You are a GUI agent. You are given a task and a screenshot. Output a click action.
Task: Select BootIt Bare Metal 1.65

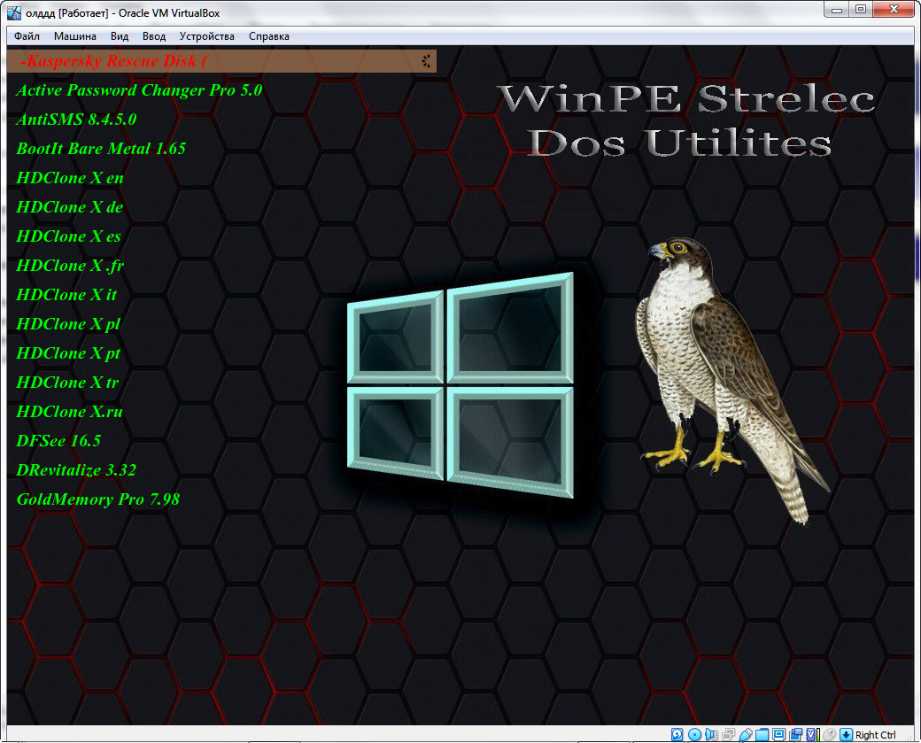pos(101,149)
